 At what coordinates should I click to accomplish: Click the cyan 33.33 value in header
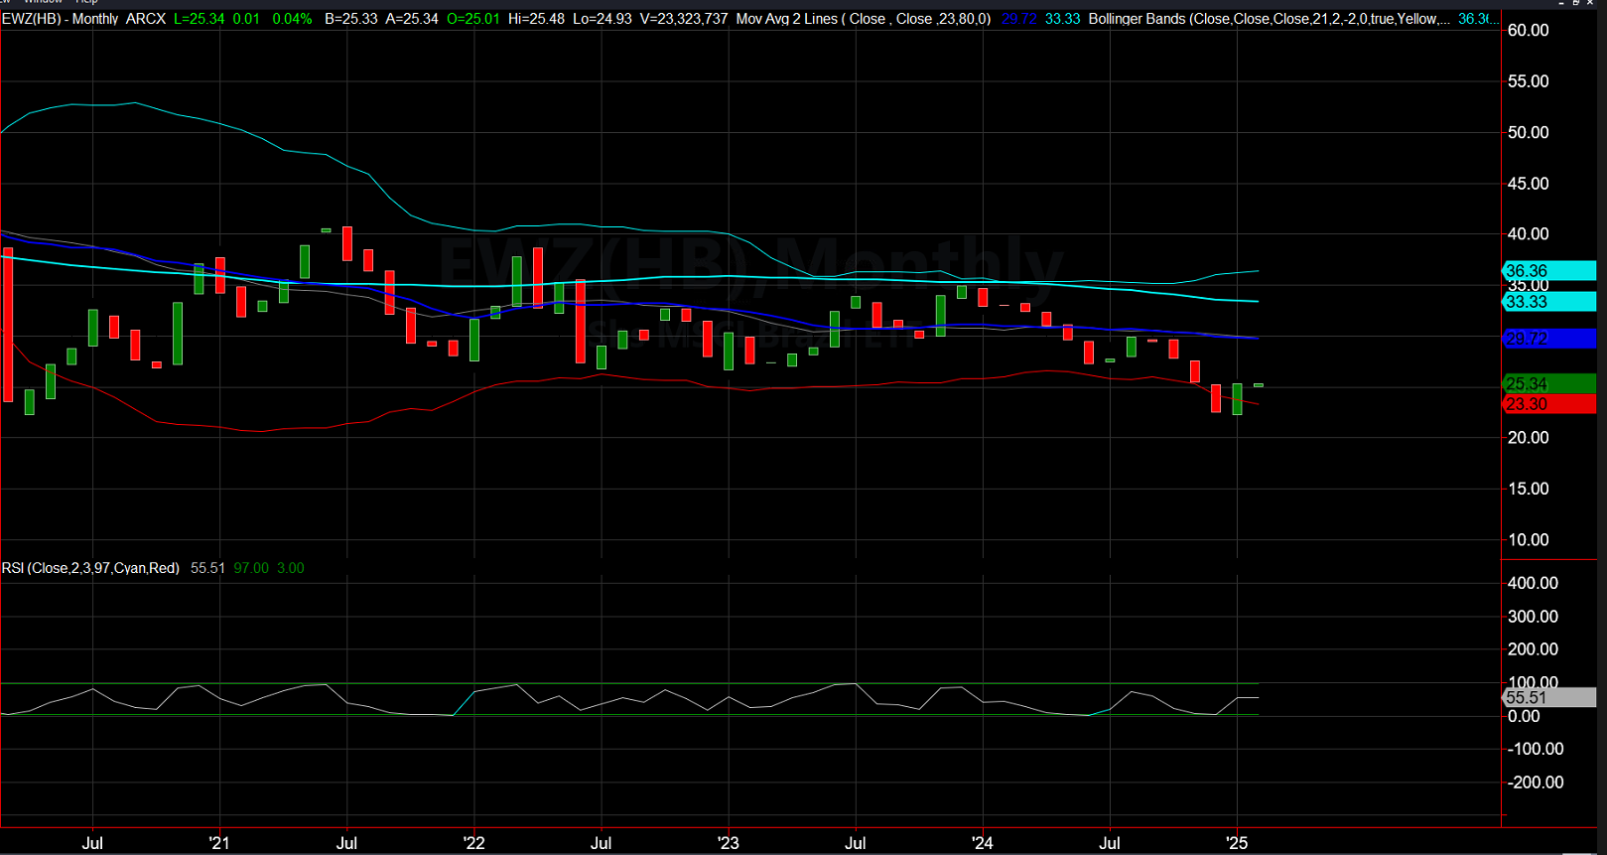coord(1062,19)
